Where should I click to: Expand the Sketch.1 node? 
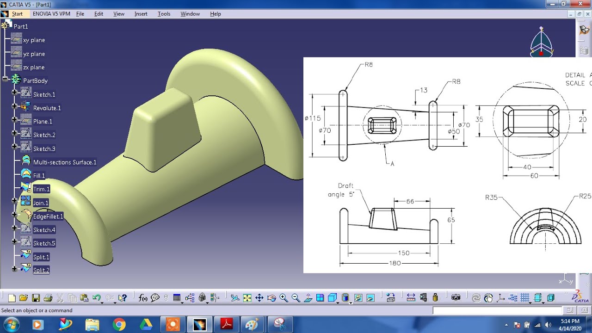point(14,92)
